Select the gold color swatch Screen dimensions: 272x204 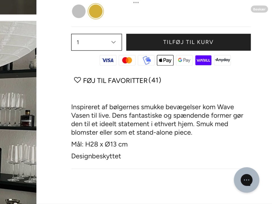[95, 11]
